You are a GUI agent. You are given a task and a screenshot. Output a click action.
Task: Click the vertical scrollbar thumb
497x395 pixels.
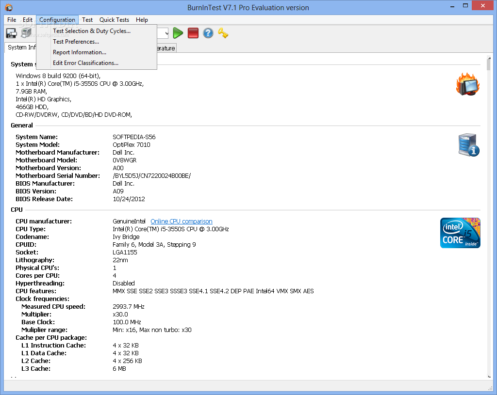click(x=488, y=65)
